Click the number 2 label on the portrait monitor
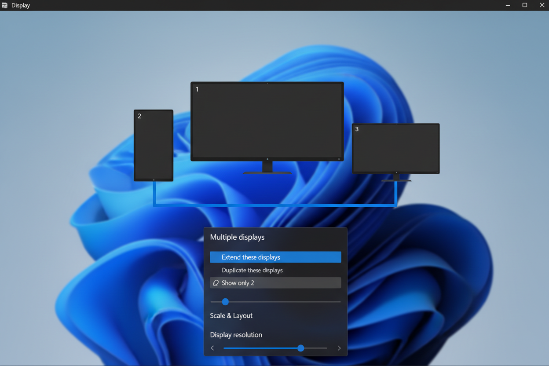549x366 pixels. coord(139,116)
